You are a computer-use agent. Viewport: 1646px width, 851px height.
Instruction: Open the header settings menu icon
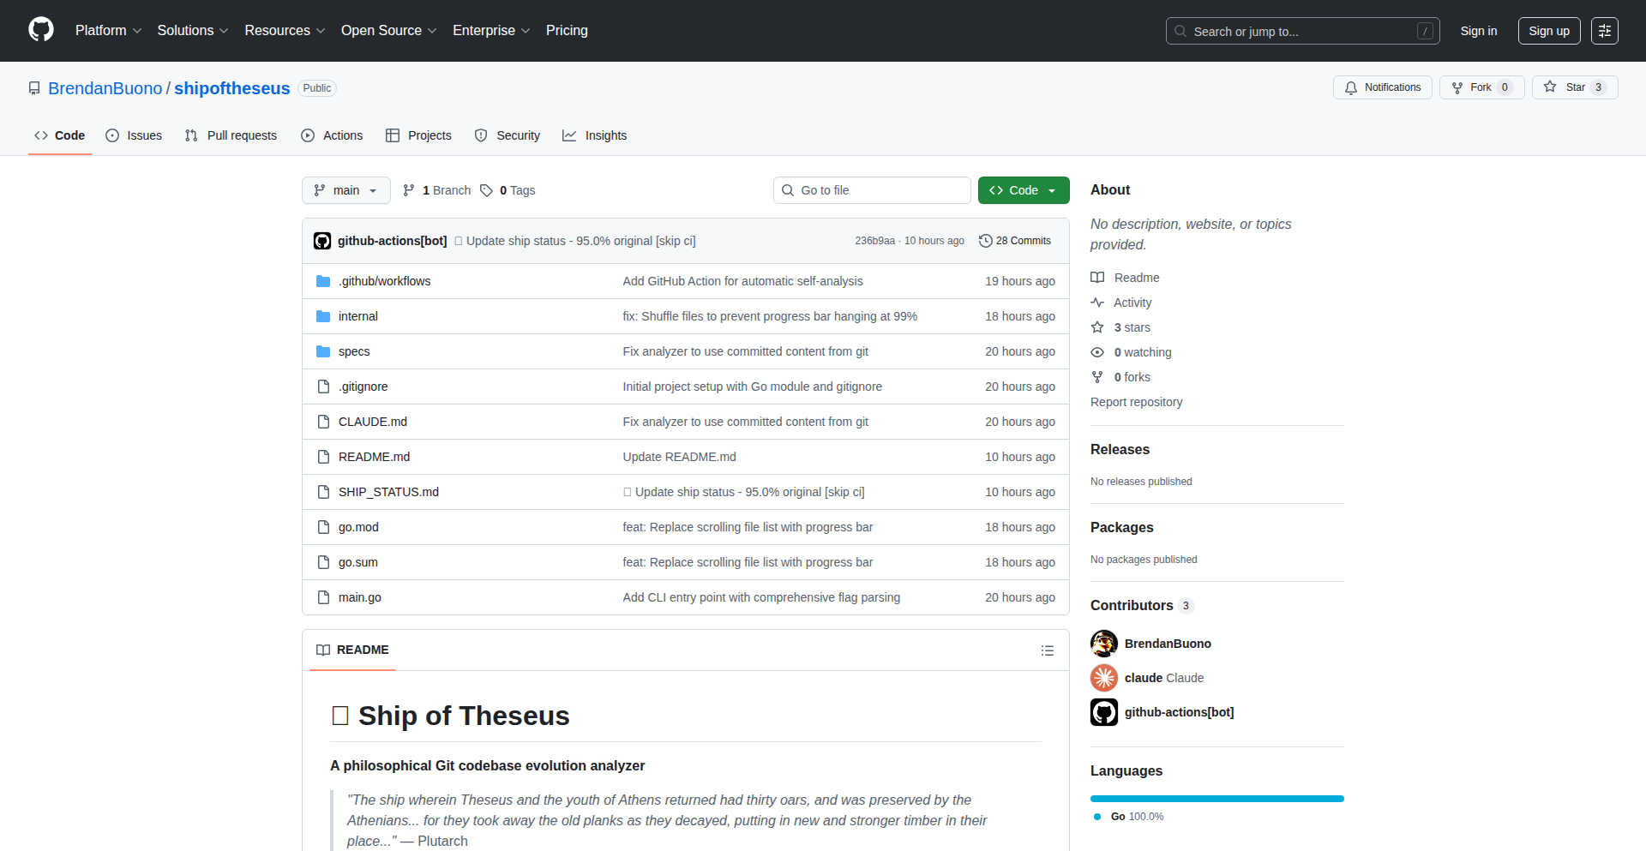(1604, 31)
